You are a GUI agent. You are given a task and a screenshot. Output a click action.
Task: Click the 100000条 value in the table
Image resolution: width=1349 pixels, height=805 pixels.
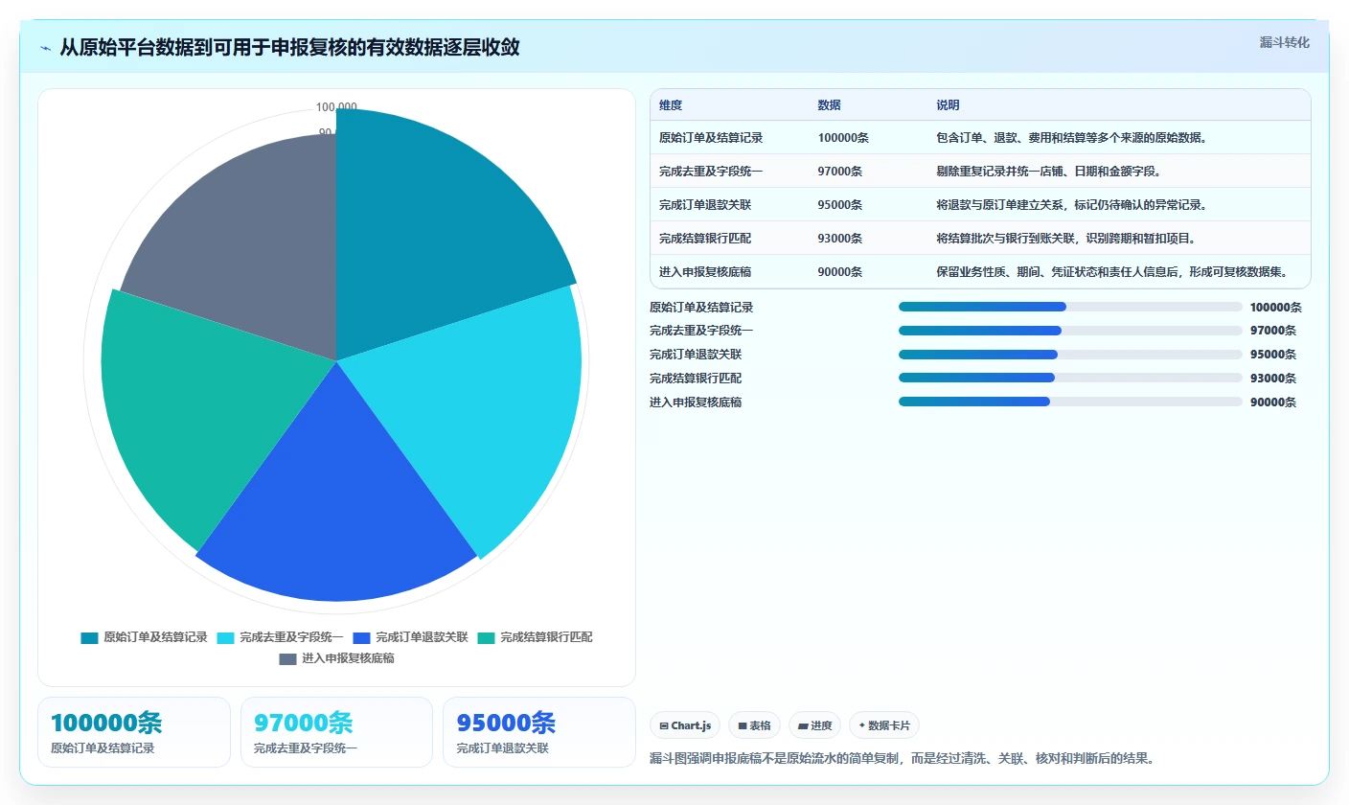843,138
